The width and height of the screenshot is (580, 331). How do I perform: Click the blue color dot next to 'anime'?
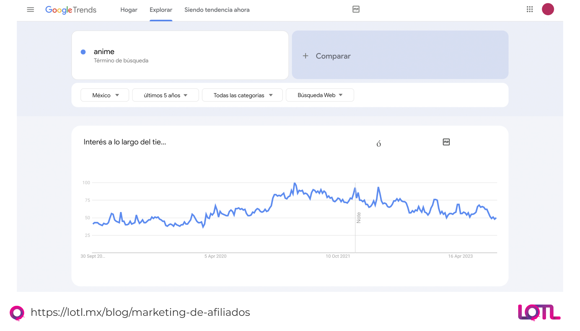click(x=83, y=52)
